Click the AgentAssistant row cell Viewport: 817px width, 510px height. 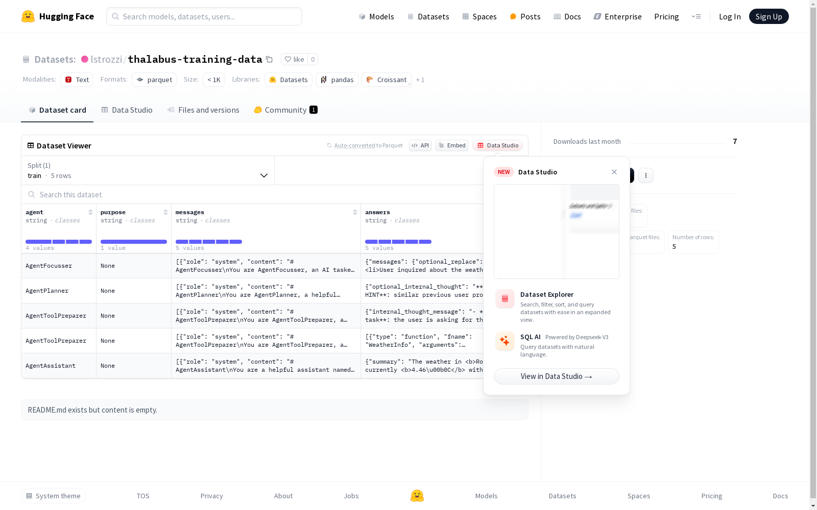(x=59, y=366)
